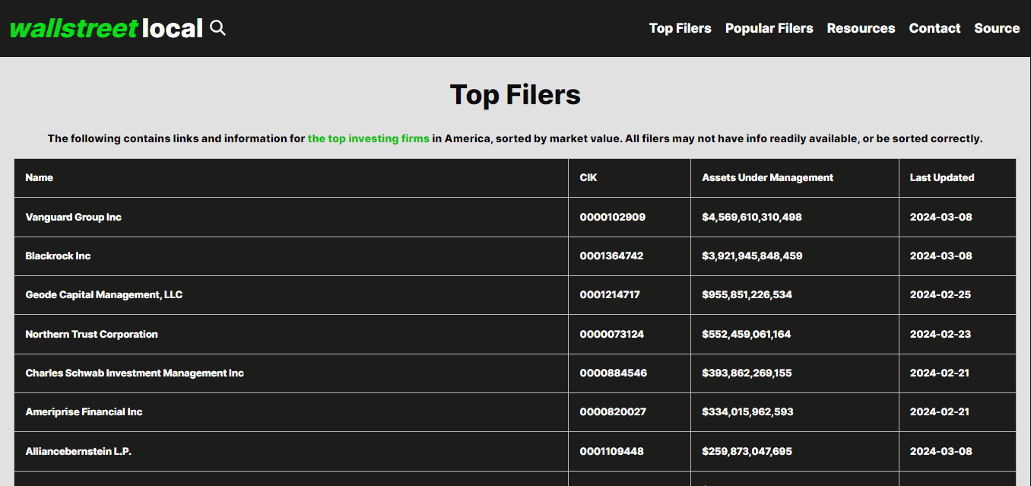The width and height of the screenshot is (1031, 486).
Task: Click CIK 0001364742
Action: 611,256
